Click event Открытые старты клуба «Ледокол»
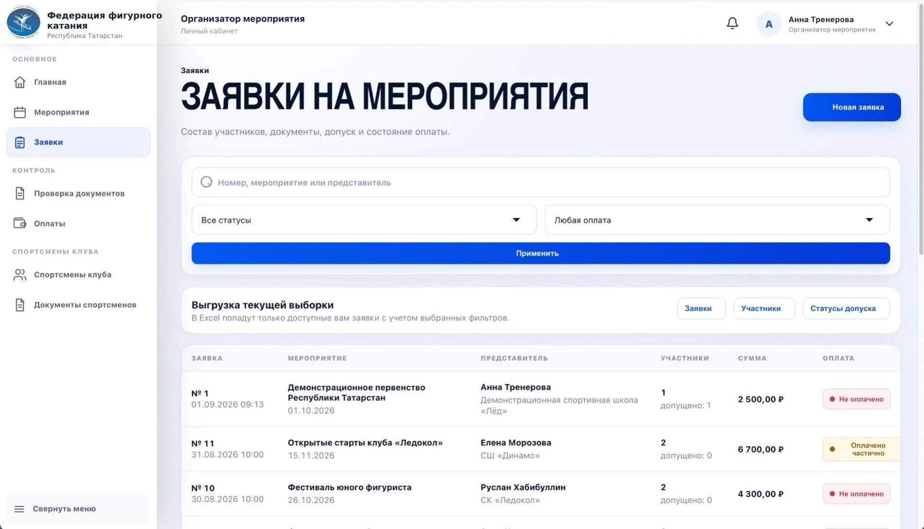This screenshot has height=529, width=924. (x=365, y=443)
